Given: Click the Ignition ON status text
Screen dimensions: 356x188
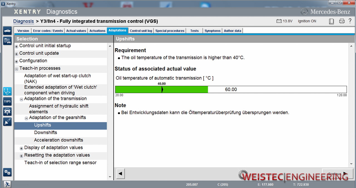Looking at the screenshot, I should (x=307, y=21).
